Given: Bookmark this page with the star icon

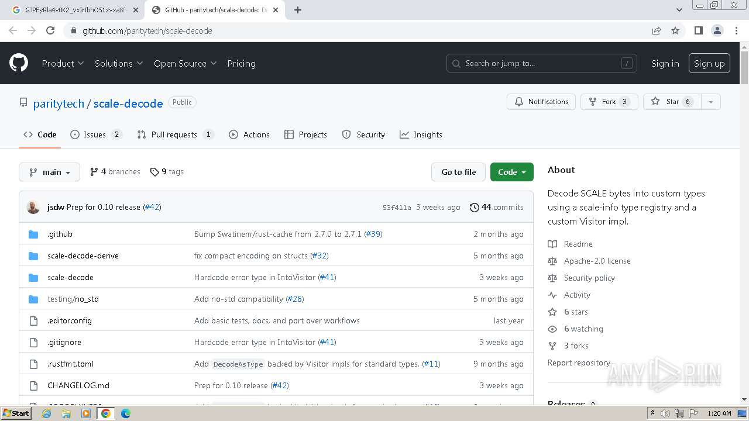Looking at the screenshot, I should pos(675,30).
